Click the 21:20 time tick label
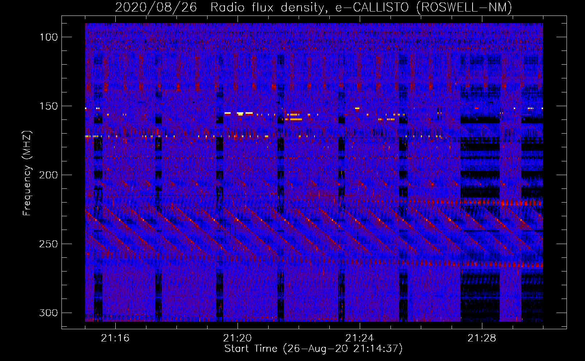 click(x=238, y=338)
